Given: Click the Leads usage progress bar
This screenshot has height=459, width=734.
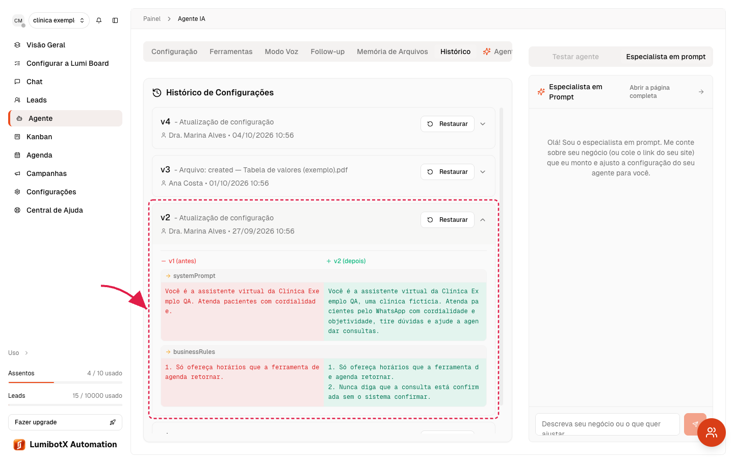Looking at the screenshot, I should point(65,404).
